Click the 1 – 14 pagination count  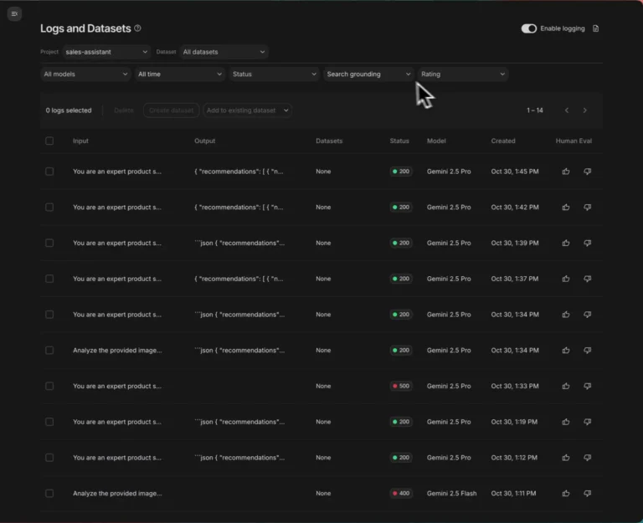point(535,110)
